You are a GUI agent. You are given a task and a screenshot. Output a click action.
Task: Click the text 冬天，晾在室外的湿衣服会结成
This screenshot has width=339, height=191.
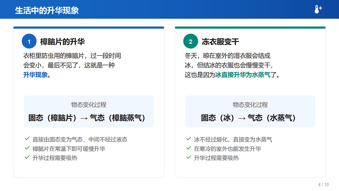(x=228, y=56)
